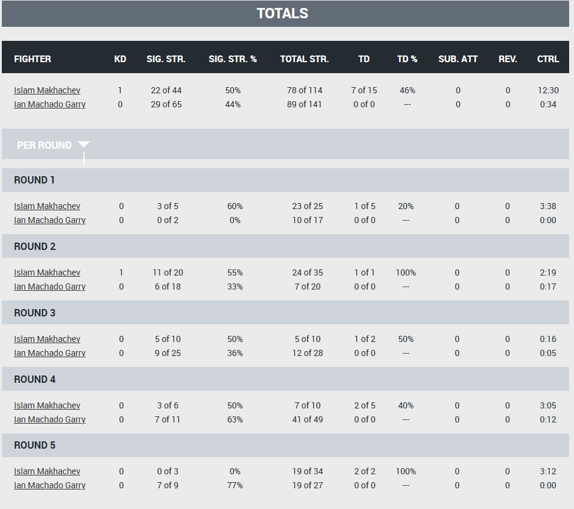Open Islam Makhachev link under Round 4

tap(47, 405)
